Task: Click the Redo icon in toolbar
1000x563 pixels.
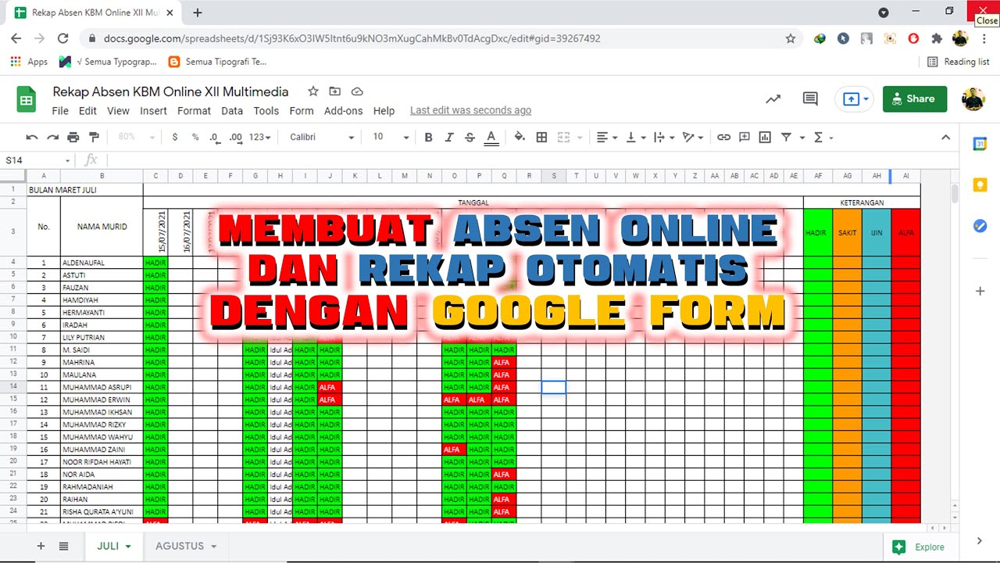Action: click(52, 137)
